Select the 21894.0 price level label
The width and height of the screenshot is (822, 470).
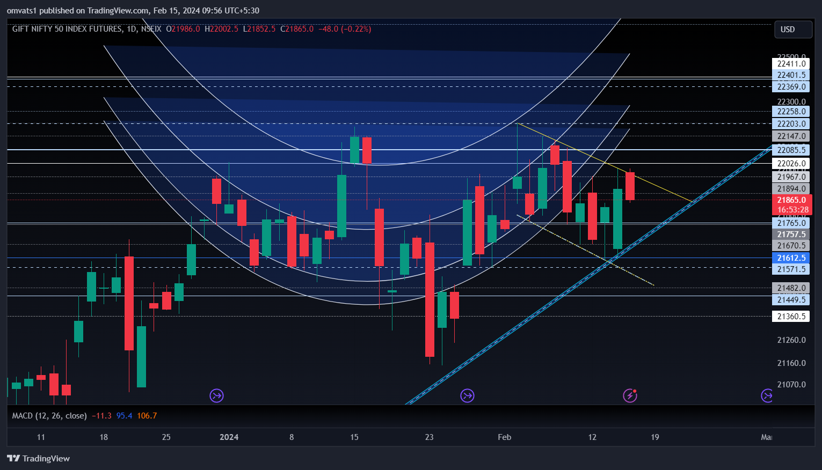[791, 189]
